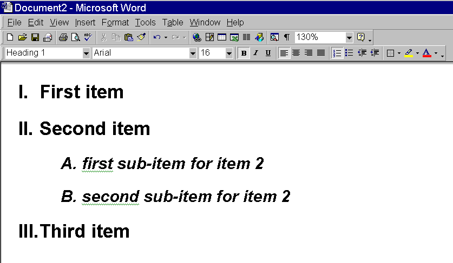Click "first sub-item for item 2" line
Viewport: 453px width, 263px height.
tap(173, 164)
